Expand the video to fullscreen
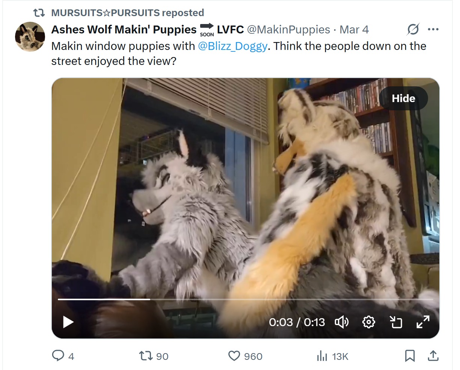This screenshot has width=460, height=370. 423,322
